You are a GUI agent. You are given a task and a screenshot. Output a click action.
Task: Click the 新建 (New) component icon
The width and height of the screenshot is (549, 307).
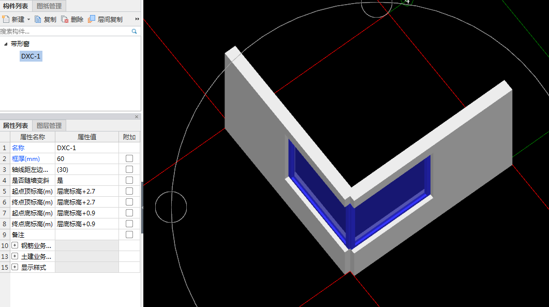(x=6, y=19)
